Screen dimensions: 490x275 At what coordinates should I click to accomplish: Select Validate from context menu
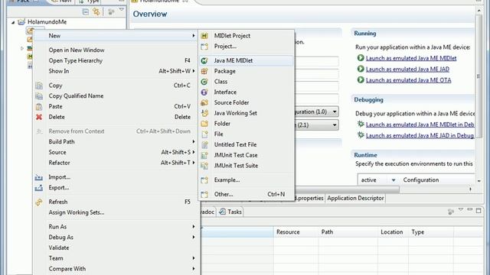pos(59,247)
